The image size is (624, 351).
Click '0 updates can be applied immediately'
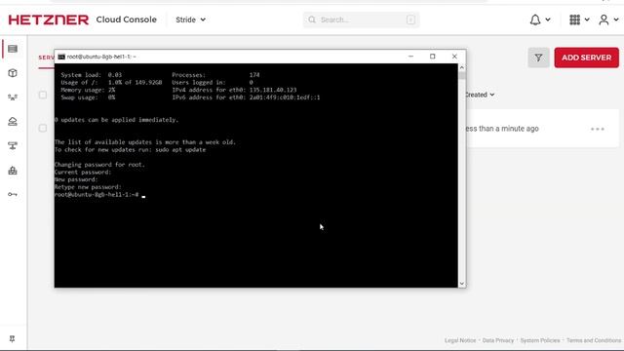[x=117, y=120]
